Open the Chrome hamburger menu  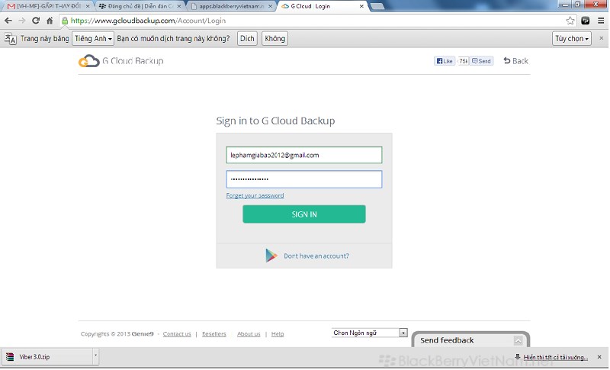(601, 21)
